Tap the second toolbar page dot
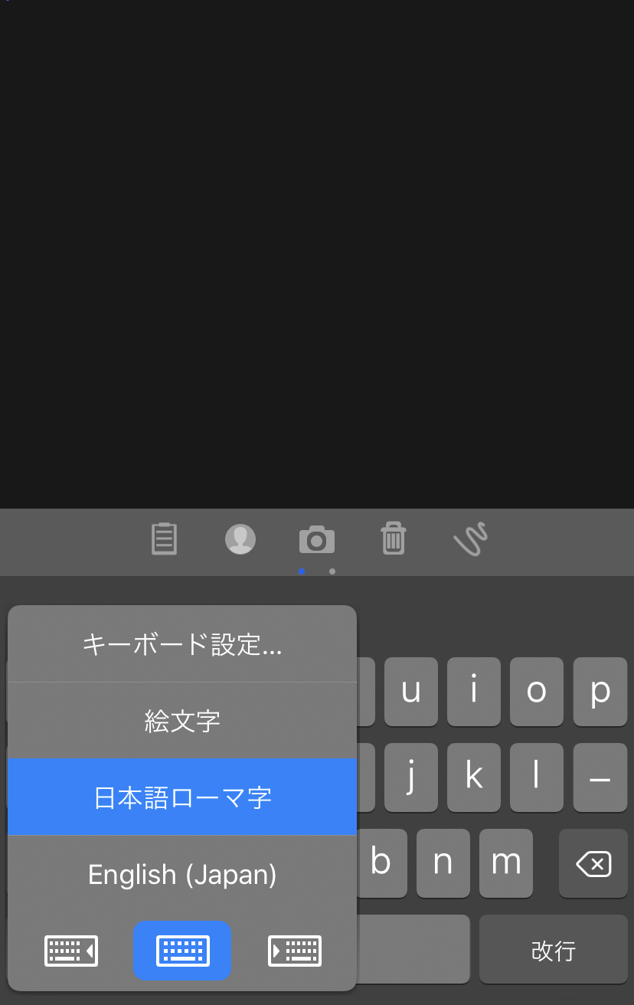 (332, 571)
